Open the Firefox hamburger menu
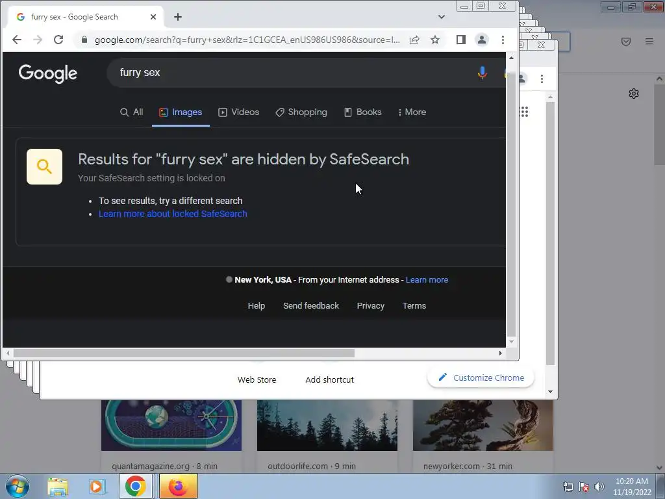The width and height of the screenshot is (665, 499). point(649,41)
